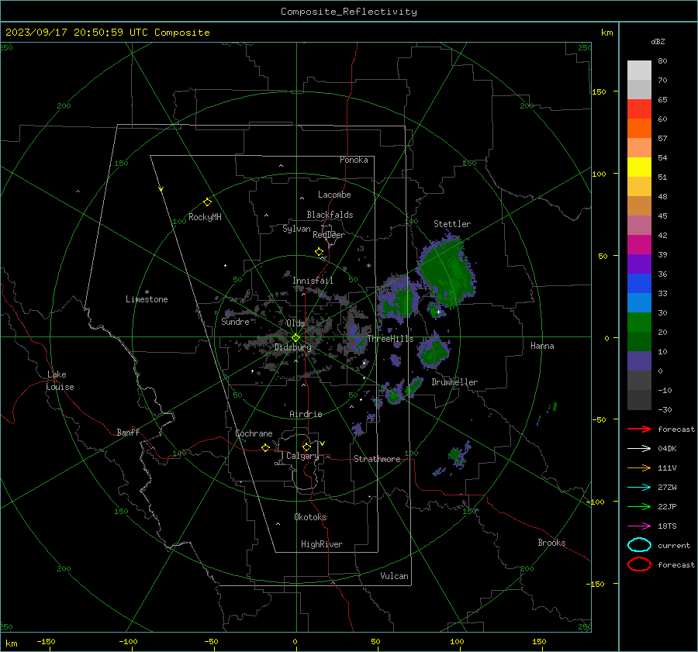Viewport: 698px width, 652px height.
Task: Click the red 65 dBZ color swatch
Action: (639, 109)
